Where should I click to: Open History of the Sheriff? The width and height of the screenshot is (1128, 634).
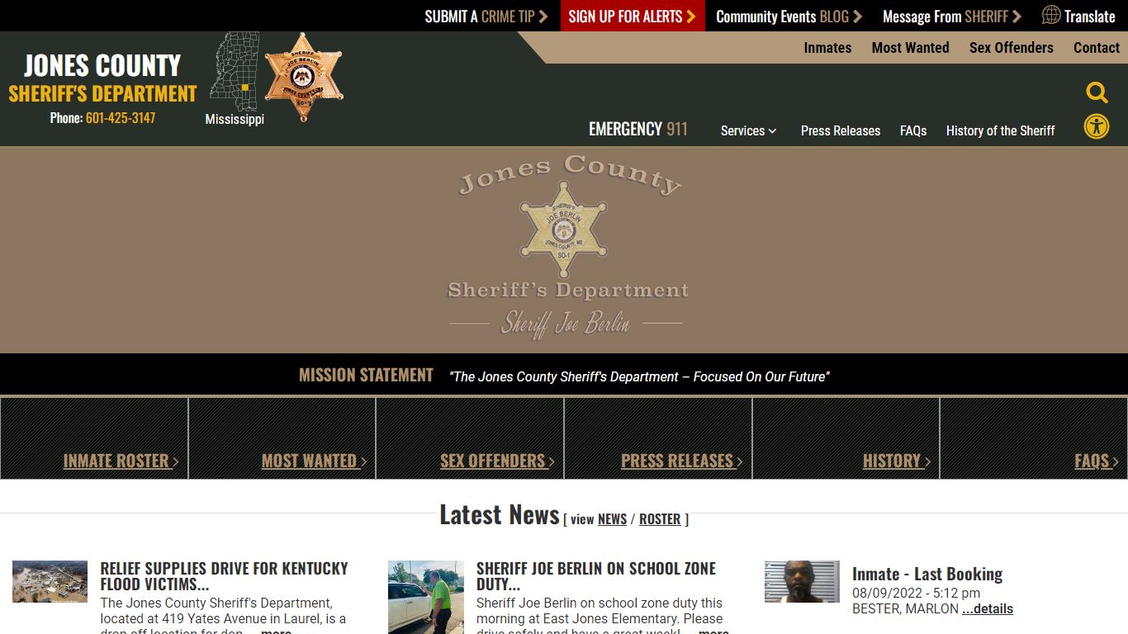pos(1000,130)
